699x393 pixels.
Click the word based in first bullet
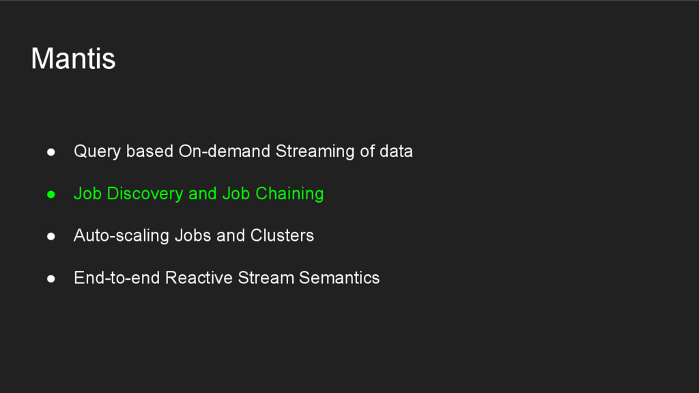pos(149,151)
